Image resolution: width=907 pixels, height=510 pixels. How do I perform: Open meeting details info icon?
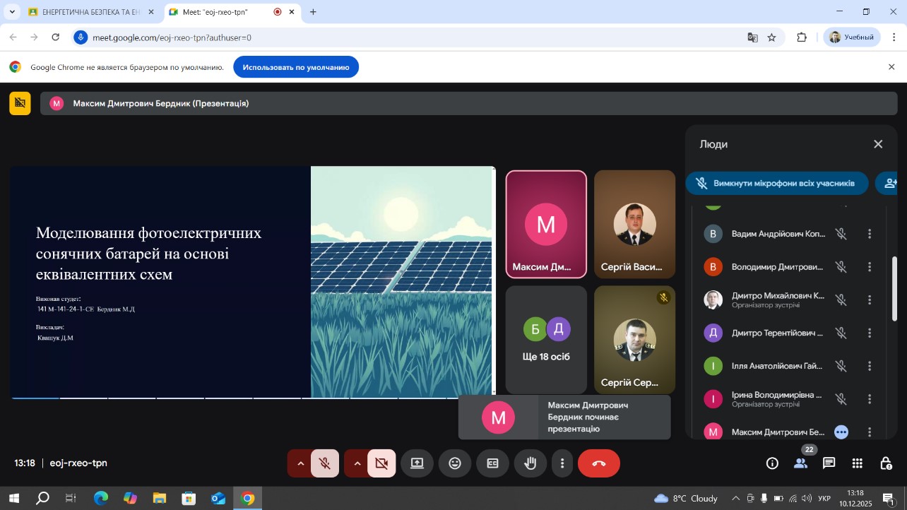(x=772, y=463)
